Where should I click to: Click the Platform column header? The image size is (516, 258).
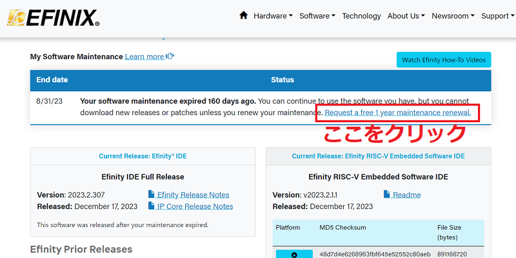click(x=288, y=228)
